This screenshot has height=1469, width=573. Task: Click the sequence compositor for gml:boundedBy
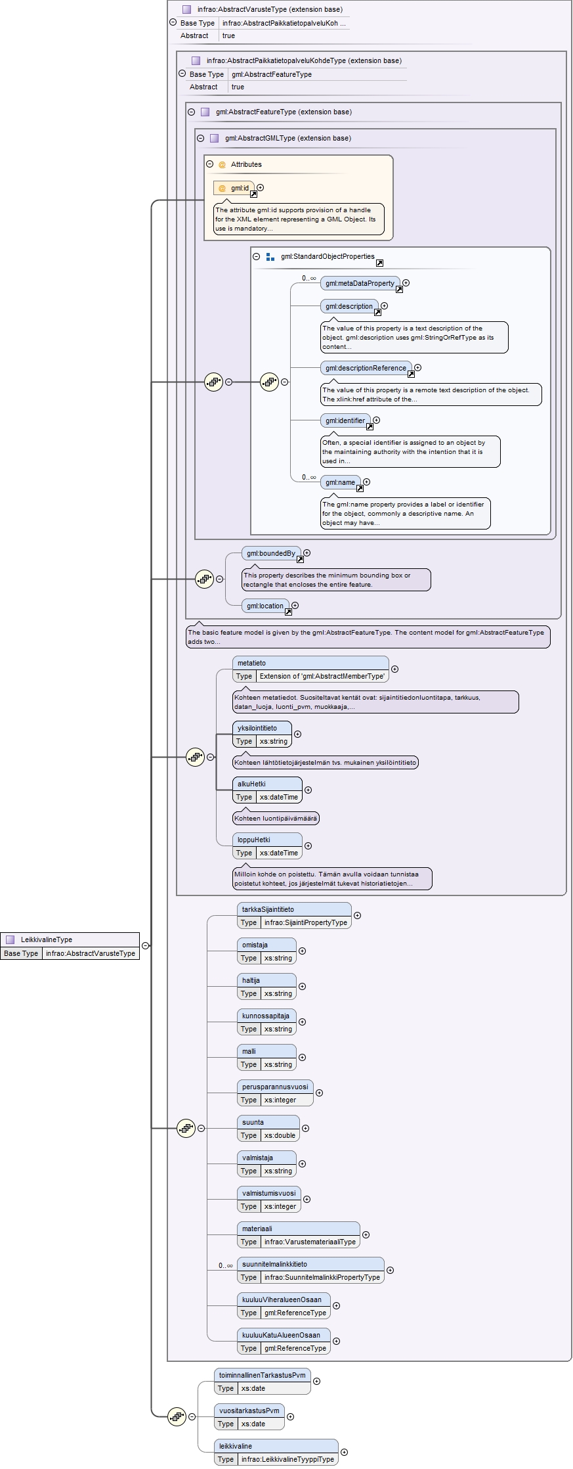pos(204,579)
